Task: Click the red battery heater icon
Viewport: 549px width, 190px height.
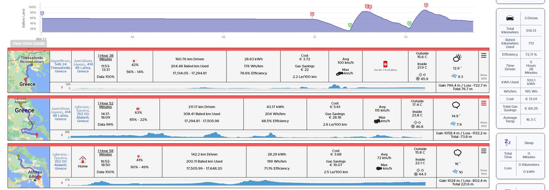Action: pyautogui.click(x=385, y=64)
